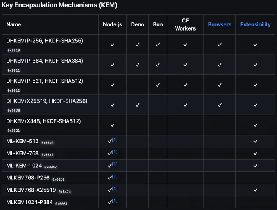This screenshot has width=277, height=210.
Task: Select the ML-KEM-768 row name
Action: point(22,153)
